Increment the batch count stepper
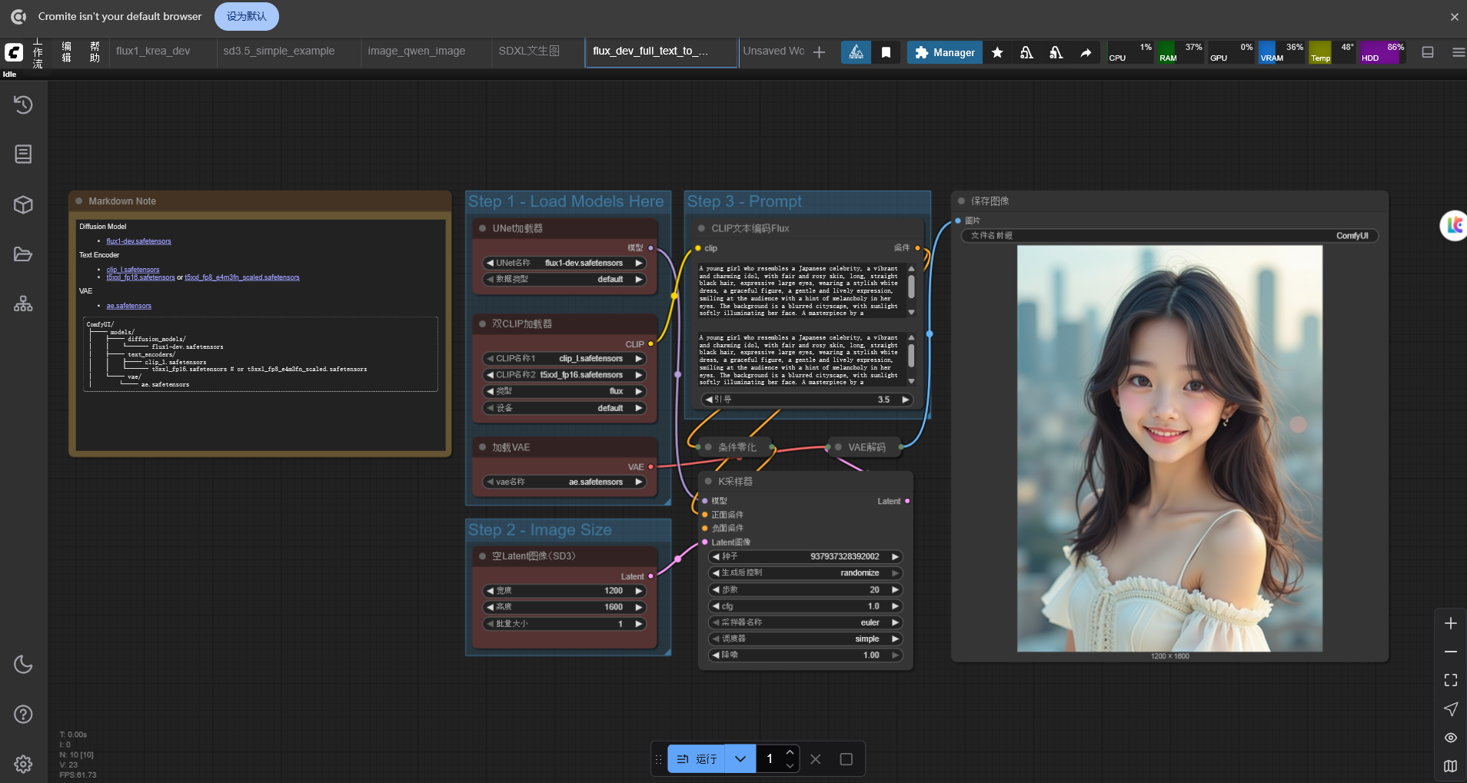Viewport: 1467px width, 783px height. click(x=790, y=752)
